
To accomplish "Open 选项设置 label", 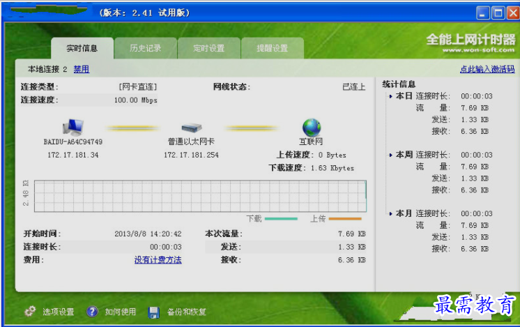I will [59, 312].
